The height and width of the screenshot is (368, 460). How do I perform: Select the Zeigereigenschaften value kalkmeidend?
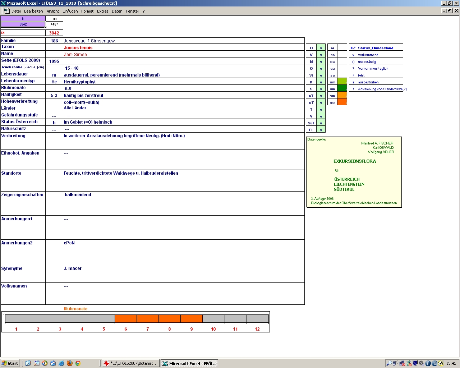pyautogui.click(x=78, y=195)
